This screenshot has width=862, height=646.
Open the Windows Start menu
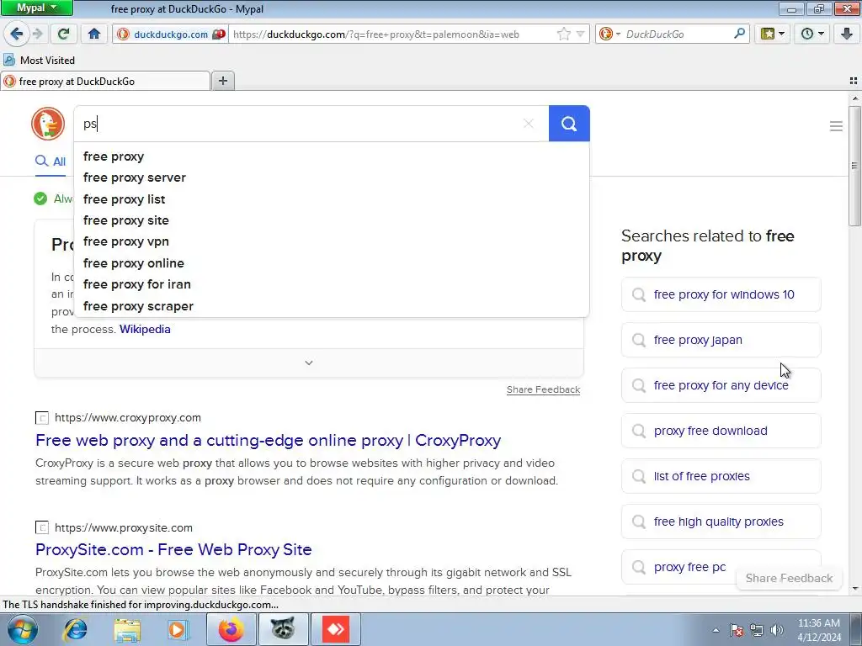click(22, 629)
